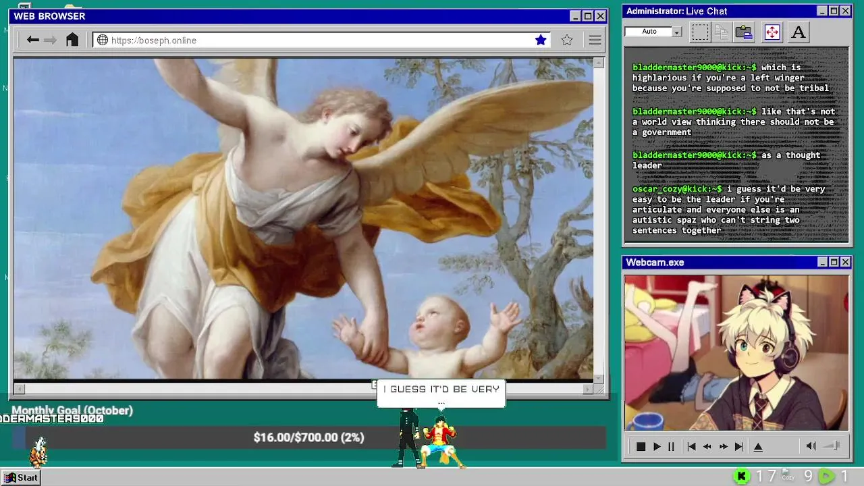Click the 'as a thought leader' chat message
The width and height of the screenshot is (864, 486).
(726, 160)
